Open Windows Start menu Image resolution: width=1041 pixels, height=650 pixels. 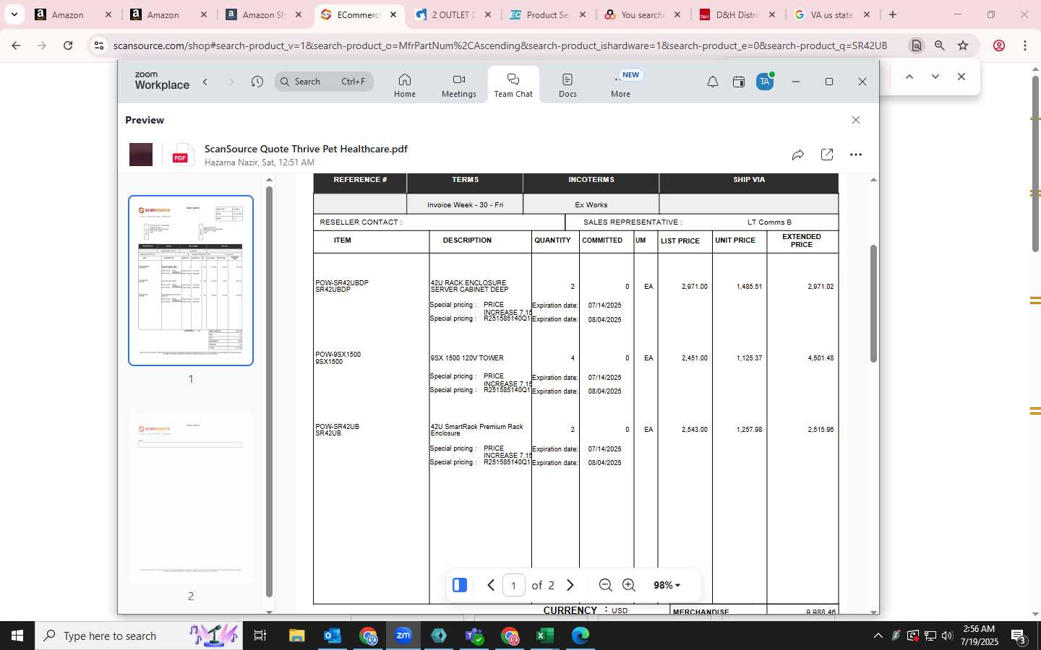17,636
